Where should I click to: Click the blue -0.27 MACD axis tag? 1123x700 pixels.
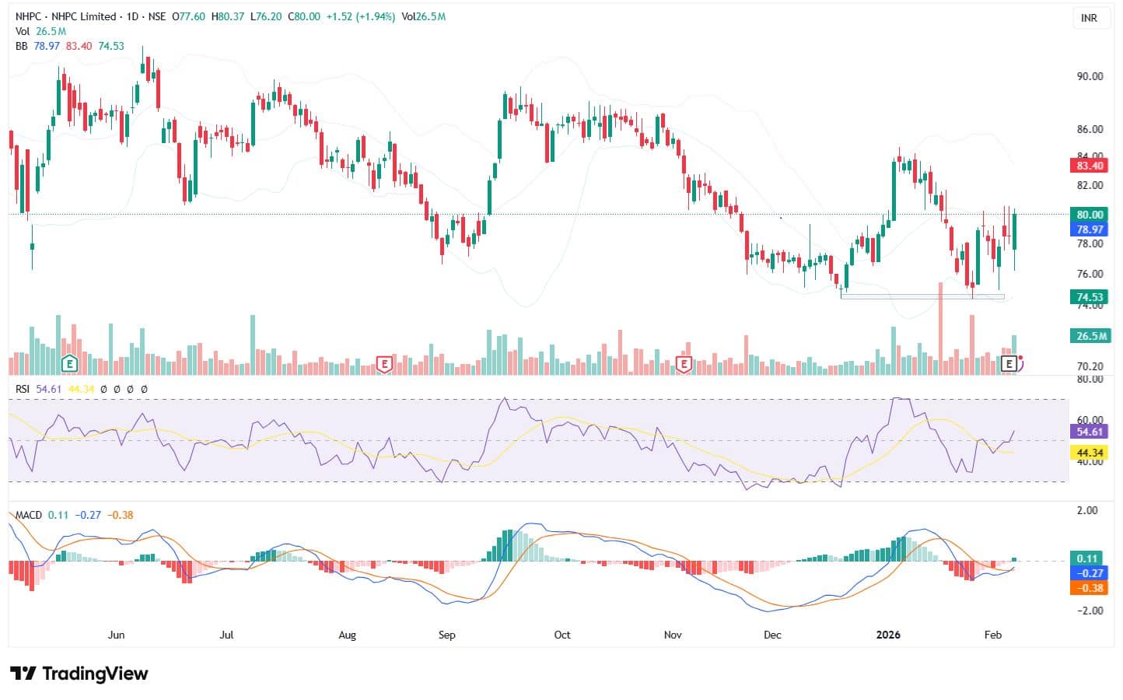point(1087,573)
